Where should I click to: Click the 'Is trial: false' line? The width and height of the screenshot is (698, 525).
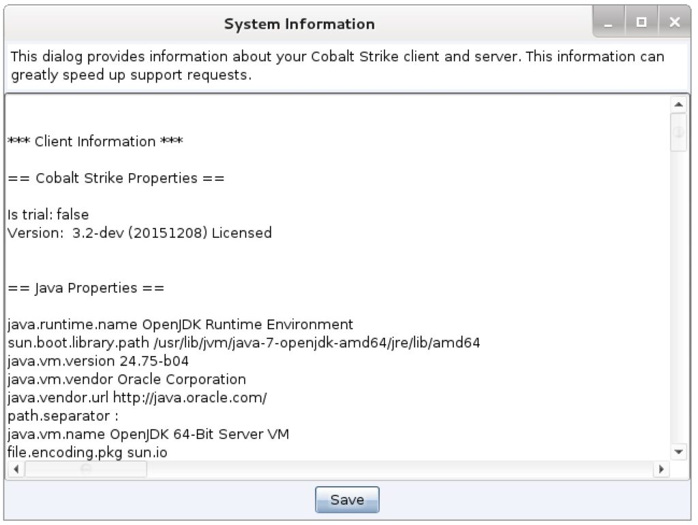coord(48,215)
